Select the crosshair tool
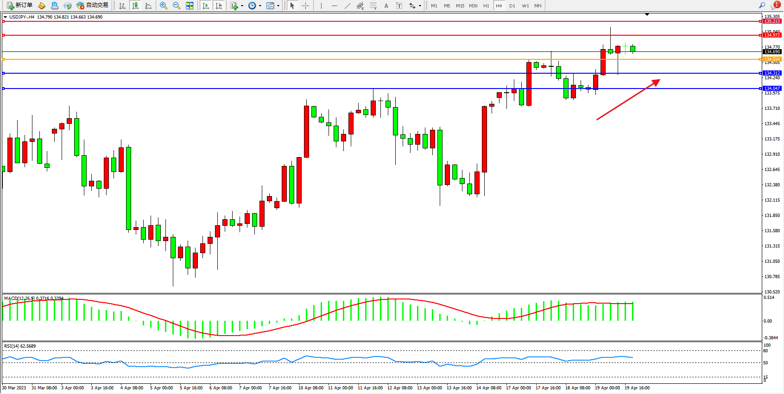This screenshot has width=784, height=394. click(x=306, y=6)
